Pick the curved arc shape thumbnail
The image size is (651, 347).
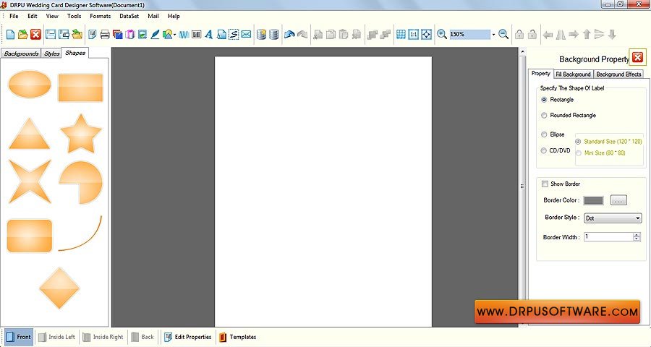click(x=80, y=234)
